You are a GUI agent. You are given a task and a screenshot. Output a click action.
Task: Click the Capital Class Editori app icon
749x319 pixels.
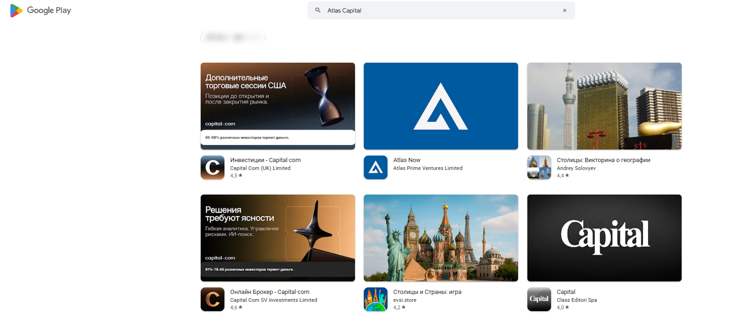coord(539,299)
